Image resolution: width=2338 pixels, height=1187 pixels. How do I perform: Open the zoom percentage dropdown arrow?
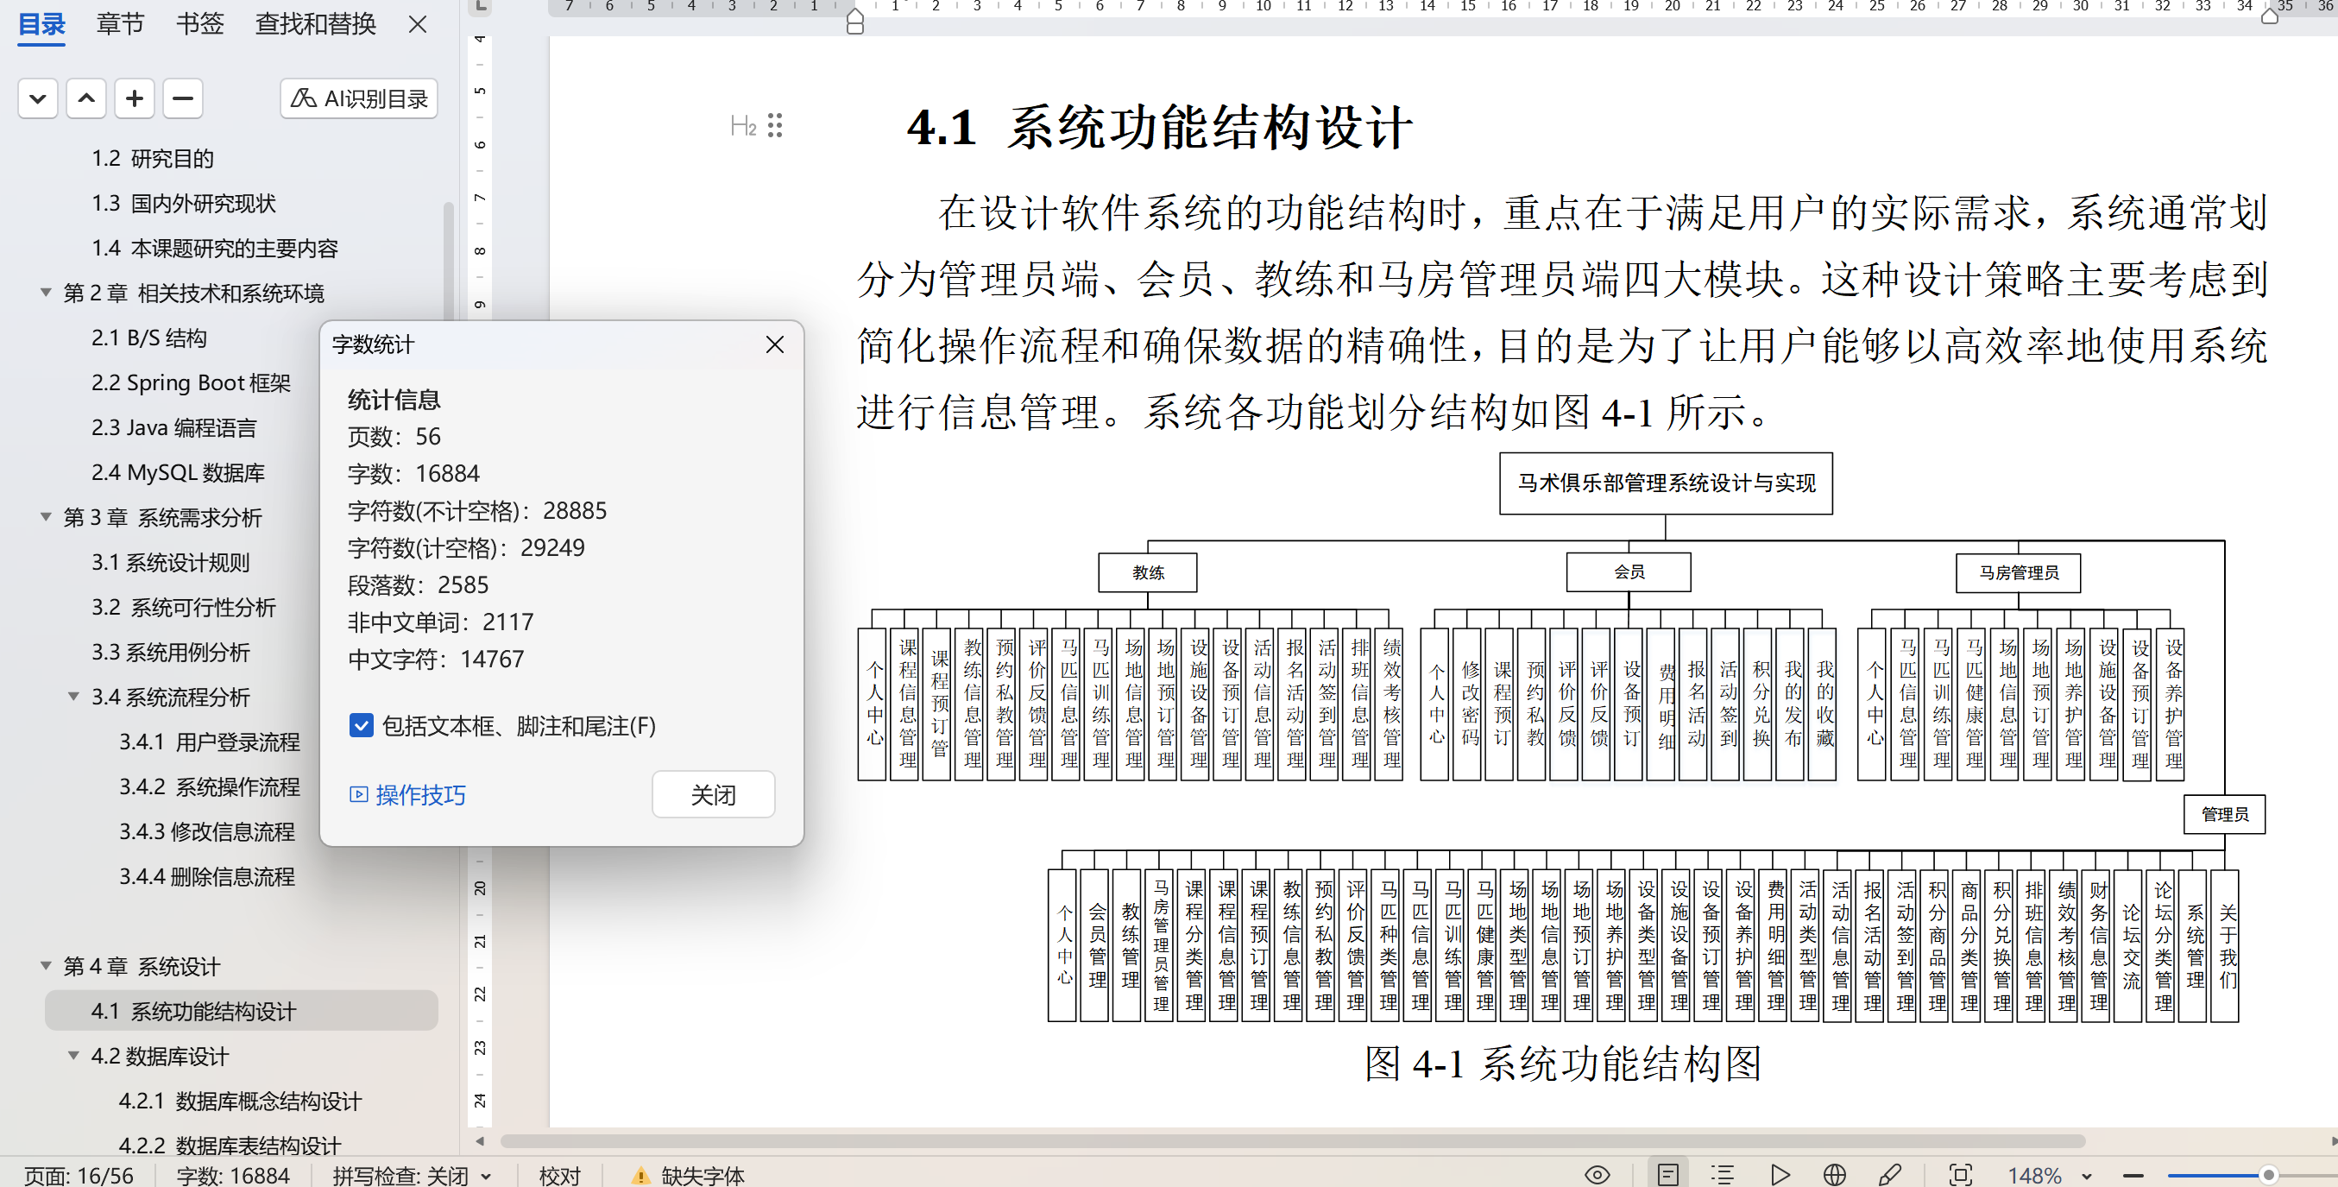2087,1175
